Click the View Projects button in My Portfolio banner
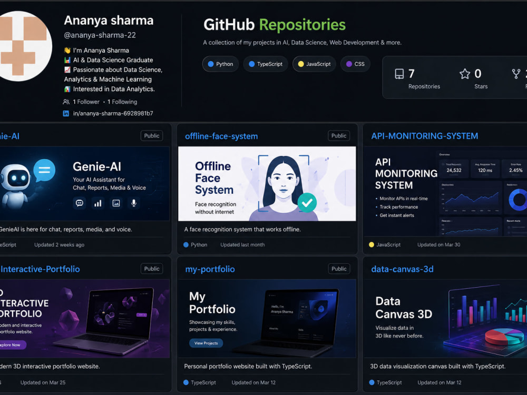This screenshot has height=395, width=527. pos(206,343)
